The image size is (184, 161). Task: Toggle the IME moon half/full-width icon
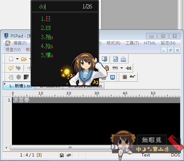pos(144,149)
